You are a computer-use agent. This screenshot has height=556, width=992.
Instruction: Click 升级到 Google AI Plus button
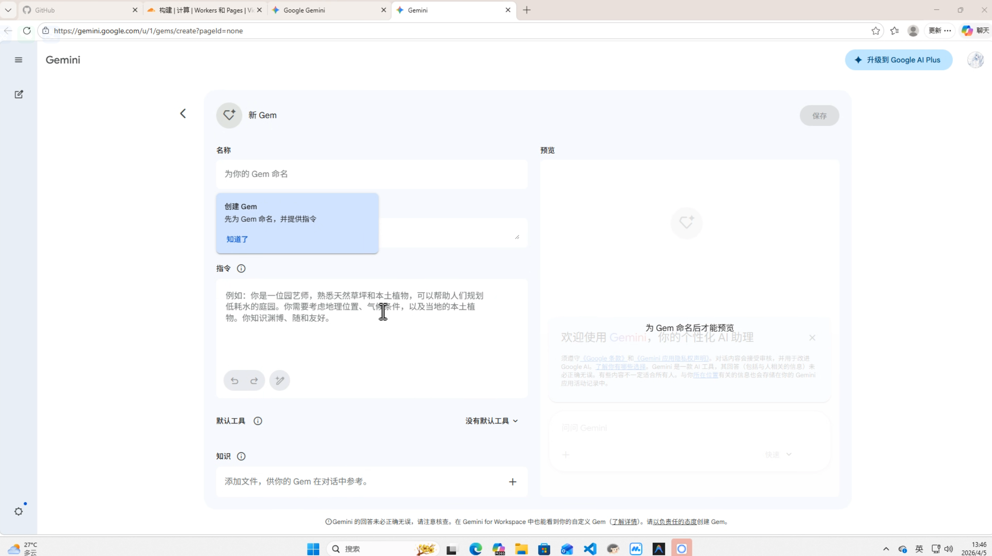(898, 60)
